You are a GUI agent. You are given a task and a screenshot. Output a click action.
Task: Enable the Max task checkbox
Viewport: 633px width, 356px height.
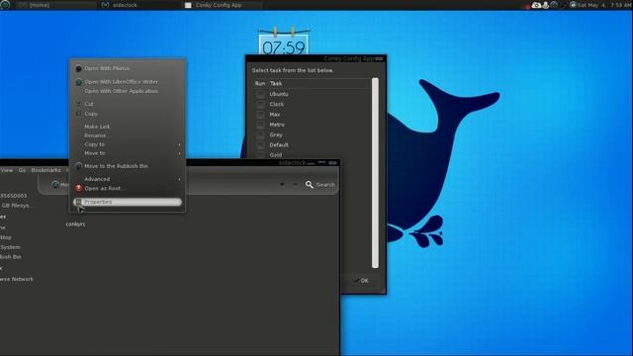click(260, 115)
